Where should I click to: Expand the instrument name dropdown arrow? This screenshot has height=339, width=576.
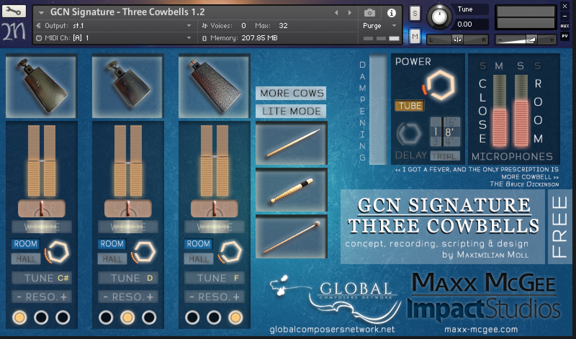[41, 13]
